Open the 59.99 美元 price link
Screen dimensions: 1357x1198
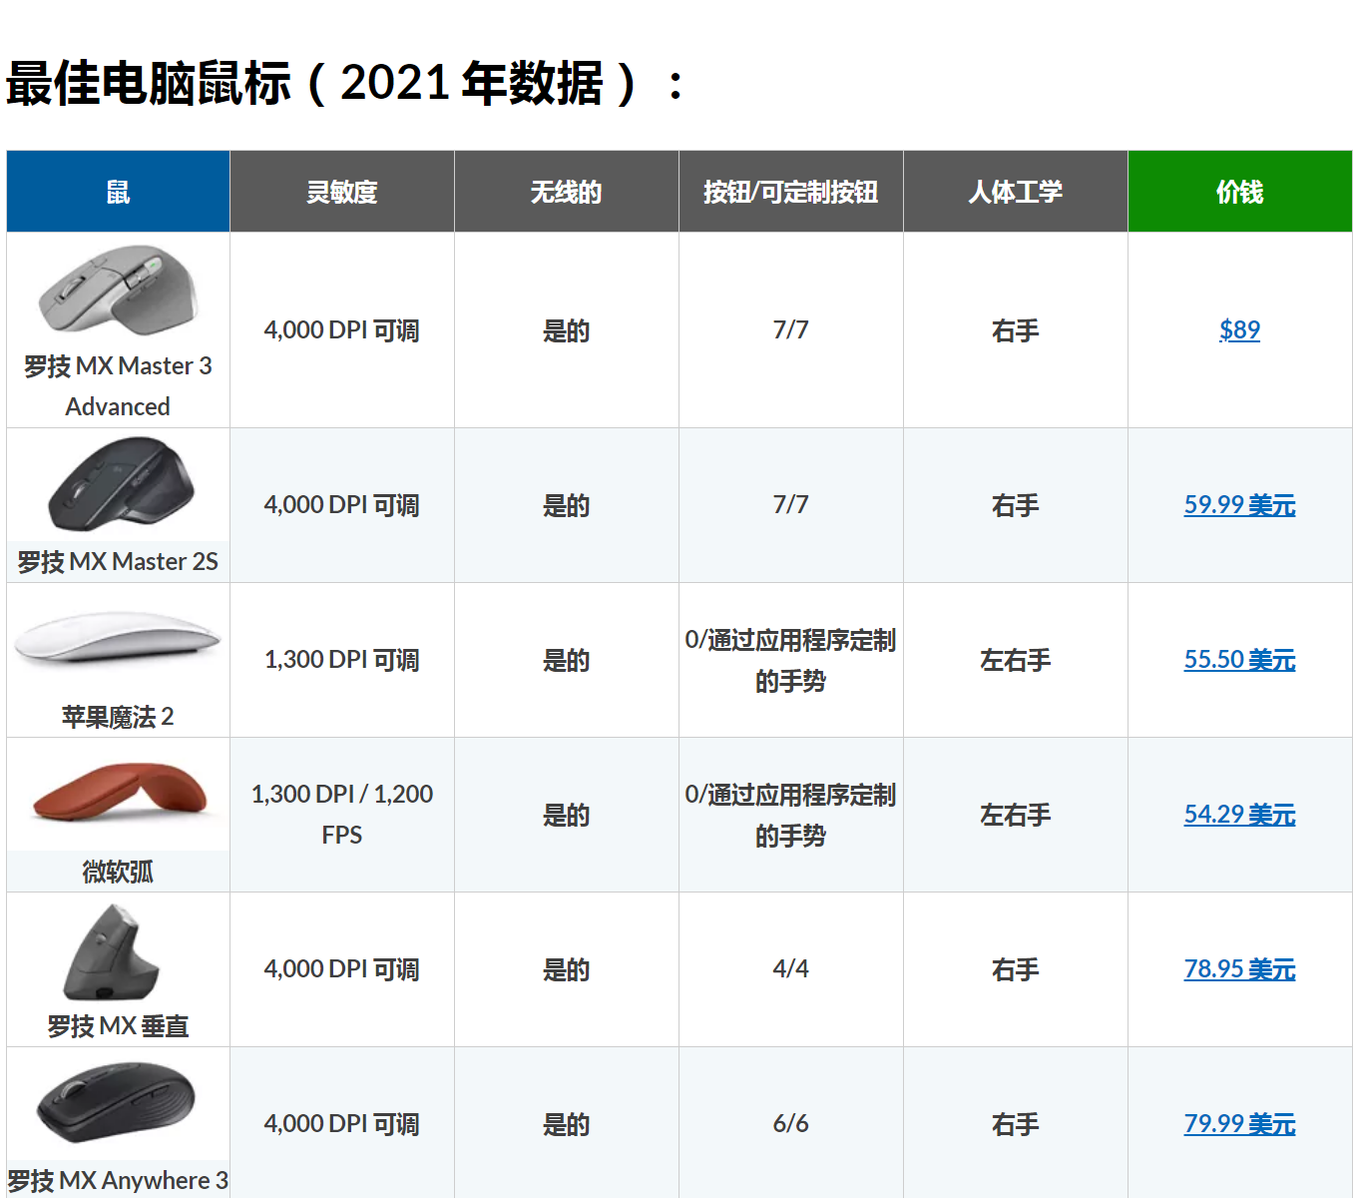tap(1239, 505)
